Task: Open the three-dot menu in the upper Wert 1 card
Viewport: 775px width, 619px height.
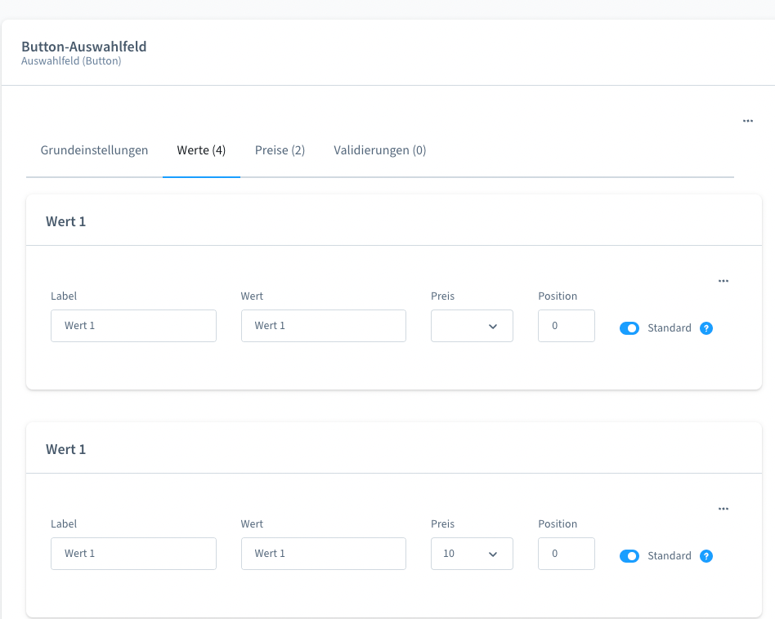Action: 723,281
